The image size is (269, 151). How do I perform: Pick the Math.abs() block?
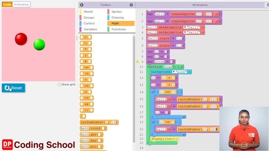92,135
